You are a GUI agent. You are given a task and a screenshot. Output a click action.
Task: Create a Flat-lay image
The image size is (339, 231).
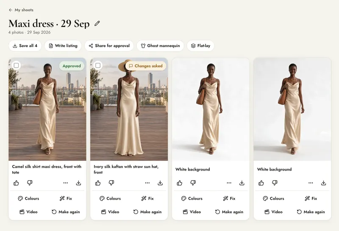click(x=200, y=46)
